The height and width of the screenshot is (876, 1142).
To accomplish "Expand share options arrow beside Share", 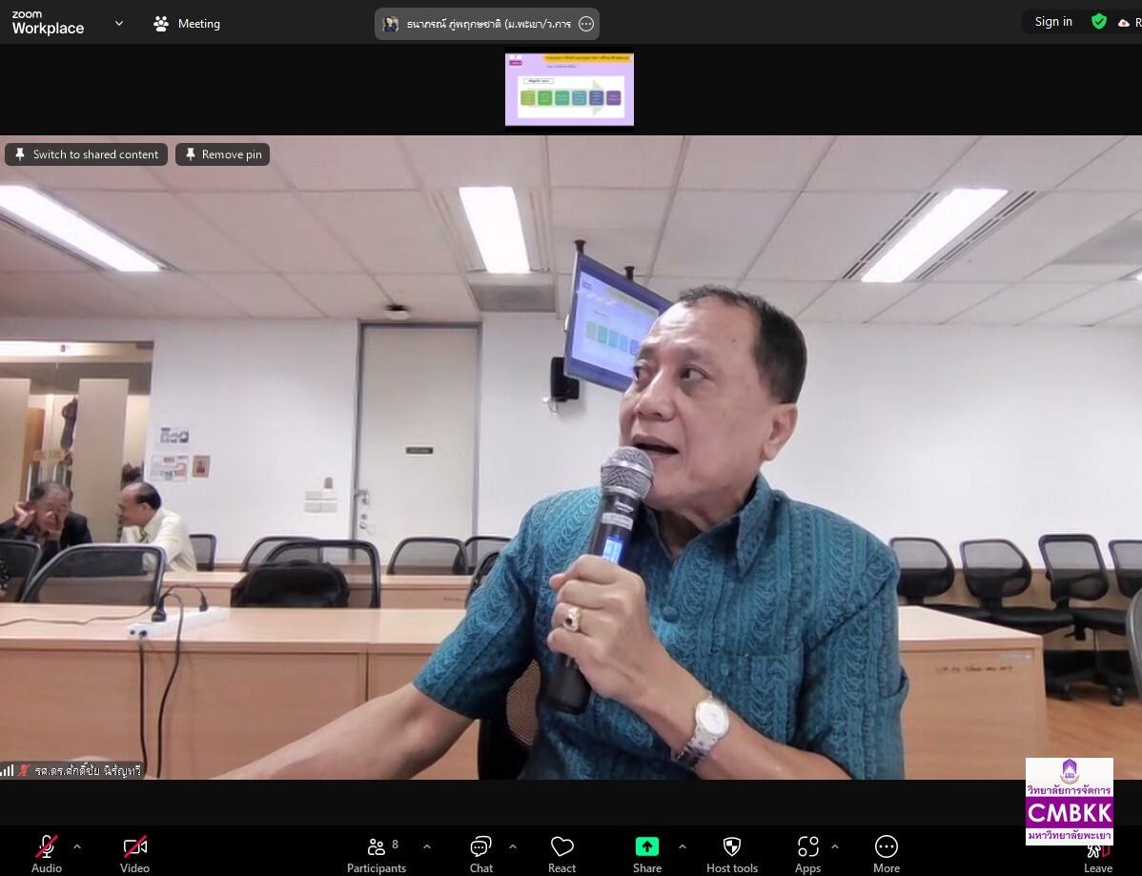I will pyautogui.click(x=683, y=846).
